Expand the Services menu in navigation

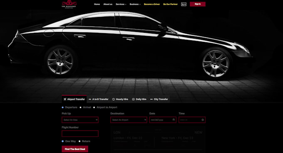coord(121,4)
